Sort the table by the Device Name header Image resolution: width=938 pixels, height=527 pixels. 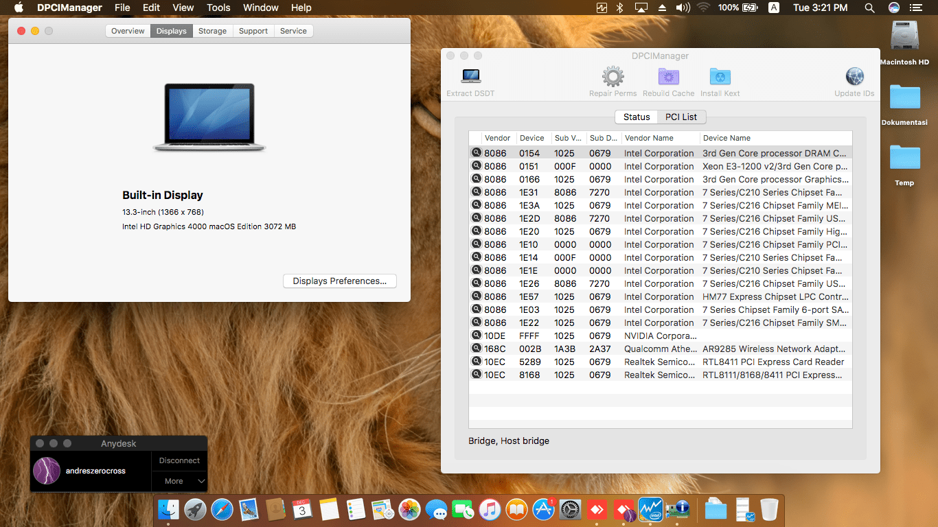776,138
